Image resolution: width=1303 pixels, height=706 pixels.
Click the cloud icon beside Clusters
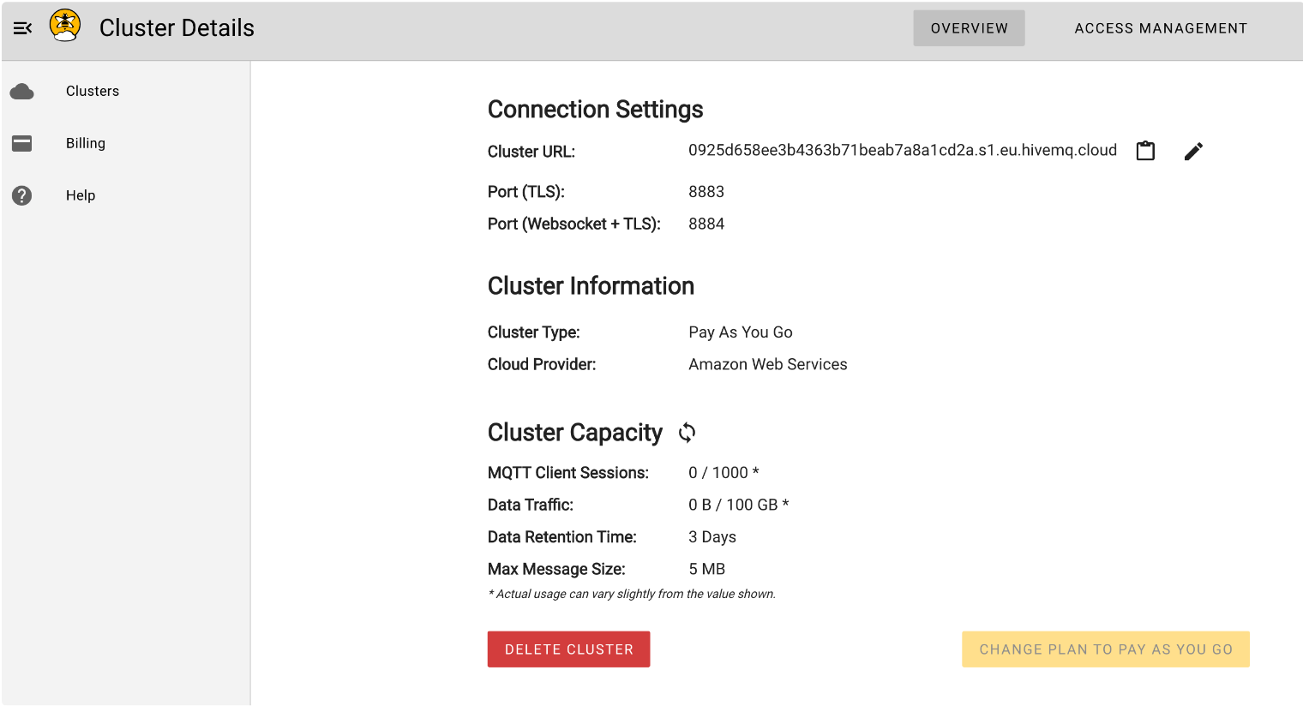point(22,92)
